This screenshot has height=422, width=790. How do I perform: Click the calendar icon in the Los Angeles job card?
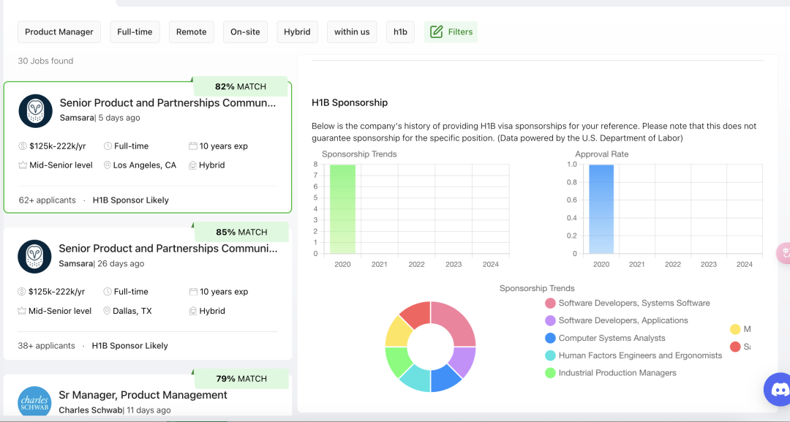[x=193, y=146]
